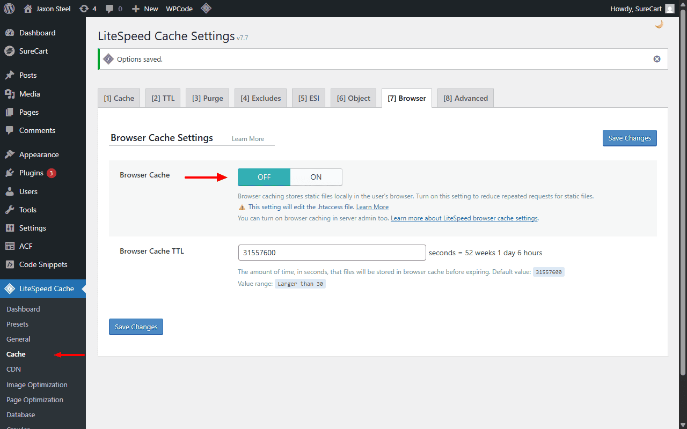Open the General submenu item
This screenshot has width=687, height=429.
click(x=18, y=339)
